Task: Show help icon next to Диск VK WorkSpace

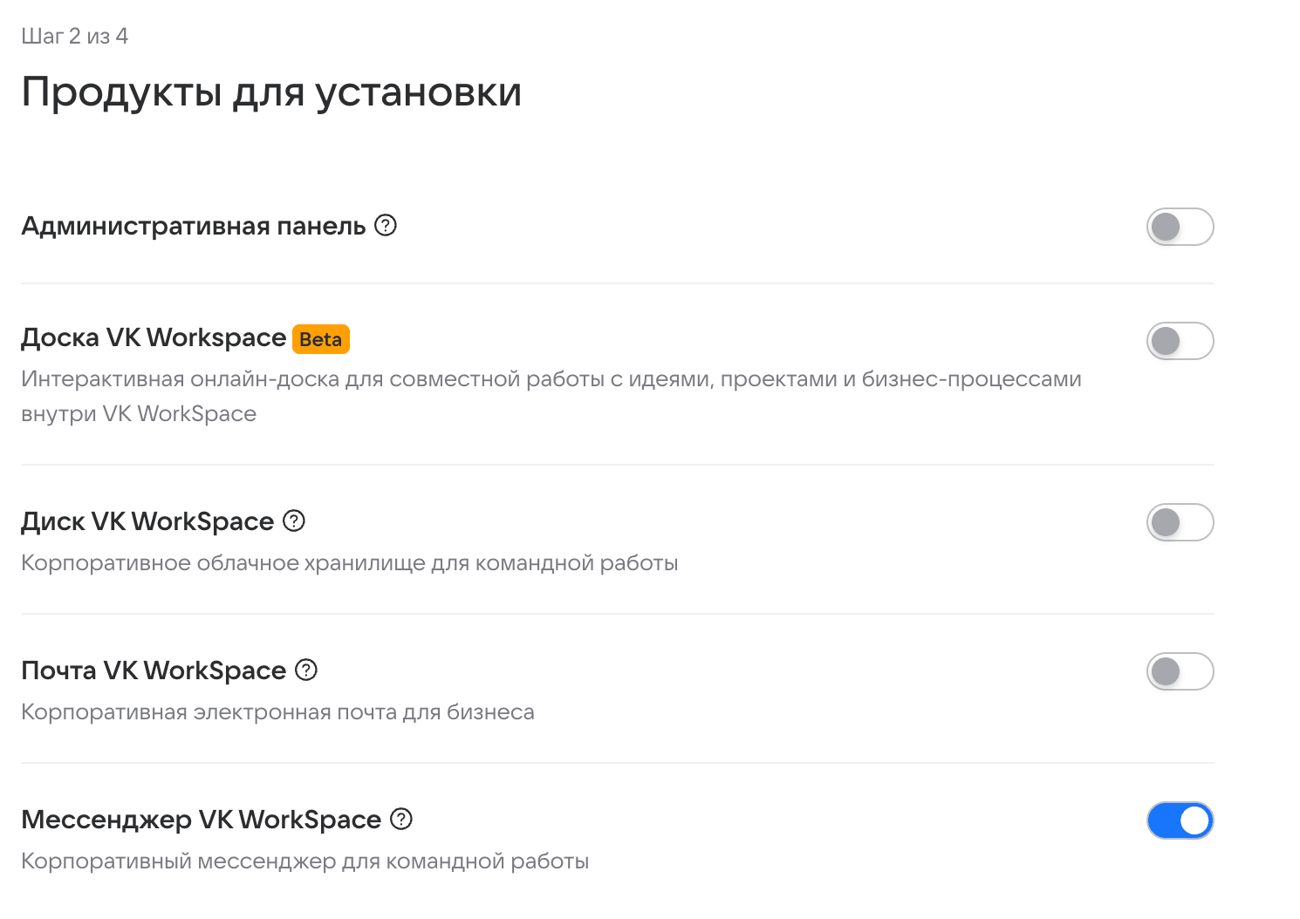Action: tap(295, 521)
